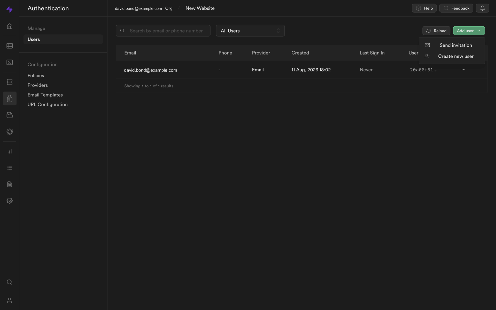Choose Create new user from menu
Viewport: 496px width, 310px height.
pos(452,56)
